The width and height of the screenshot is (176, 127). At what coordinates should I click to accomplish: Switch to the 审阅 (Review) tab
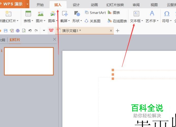tap(136, 5)
